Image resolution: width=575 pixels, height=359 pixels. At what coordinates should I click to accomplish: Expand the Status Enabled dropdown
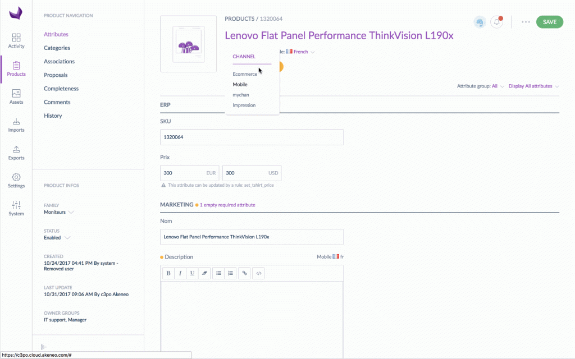[57, 238]
